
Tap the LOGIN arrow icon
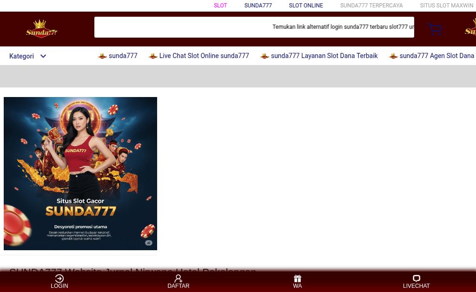point(59,279)
